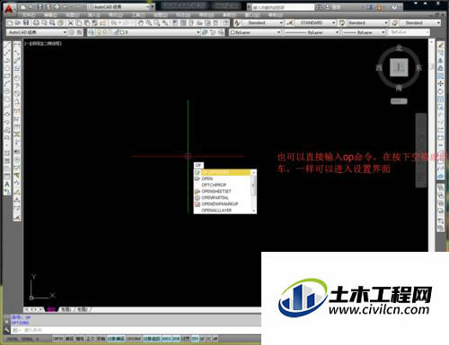Click Undo arrow in Standard toolbar

113,23
